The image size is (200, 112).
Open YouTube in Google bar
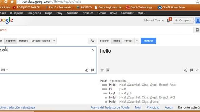tap(72, 13)
